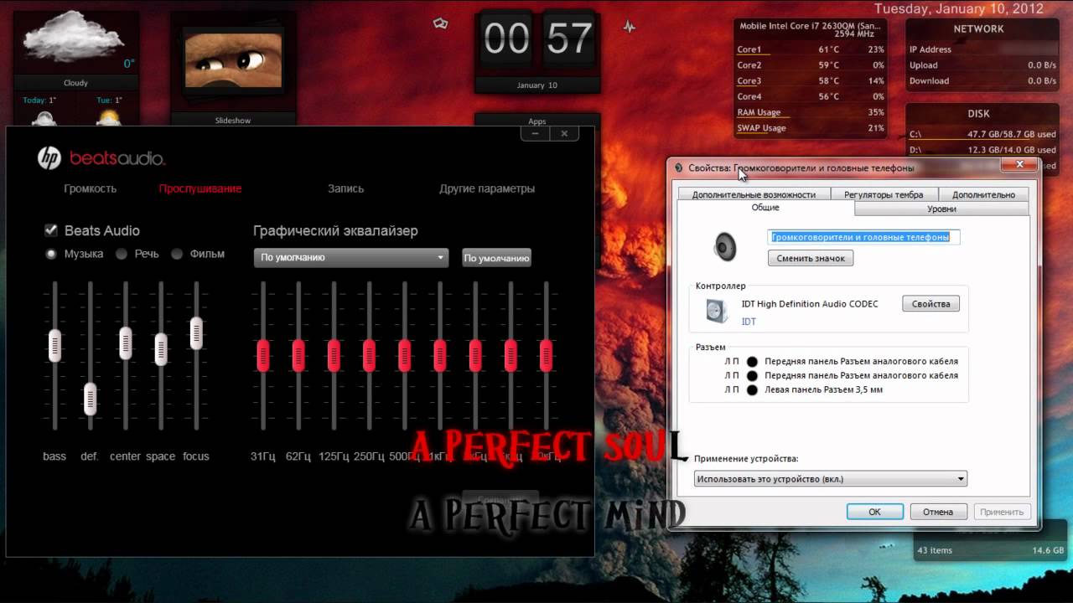Click the IDT High Definition Audio CODEC text
Viewport: 1073px width, 603px height.
[810, 304]
